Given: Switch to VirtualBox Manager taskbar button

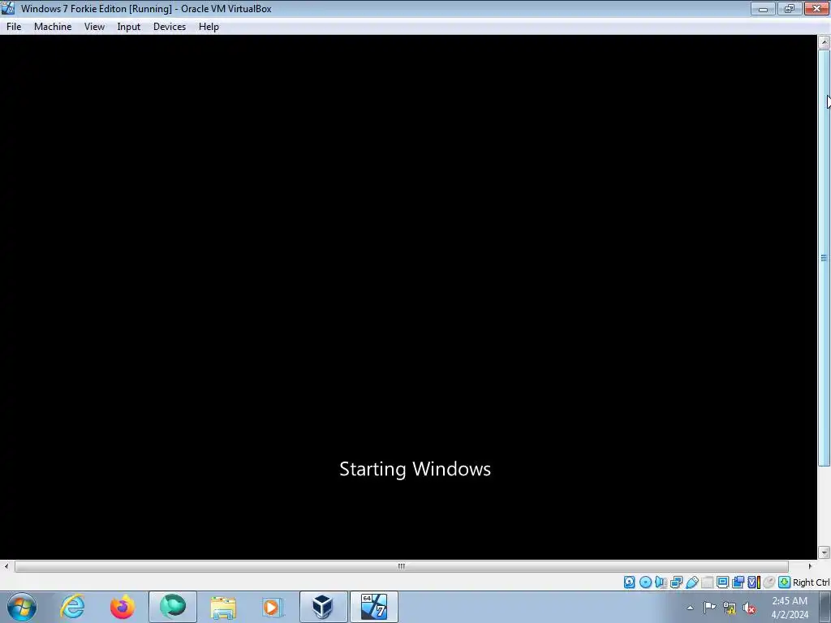Looking at the screenshot, I should click(x=323, y=607).
